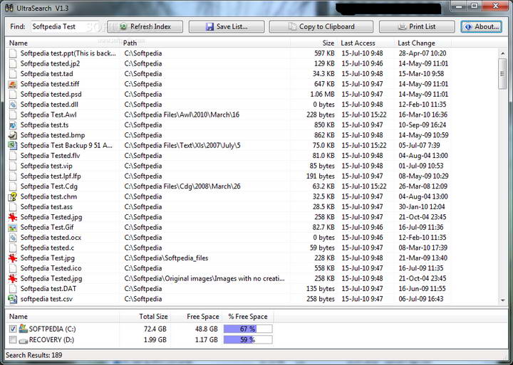
Task: Select the Softpedia test.lpf.lfp file name
Action: tap(51, 176)
